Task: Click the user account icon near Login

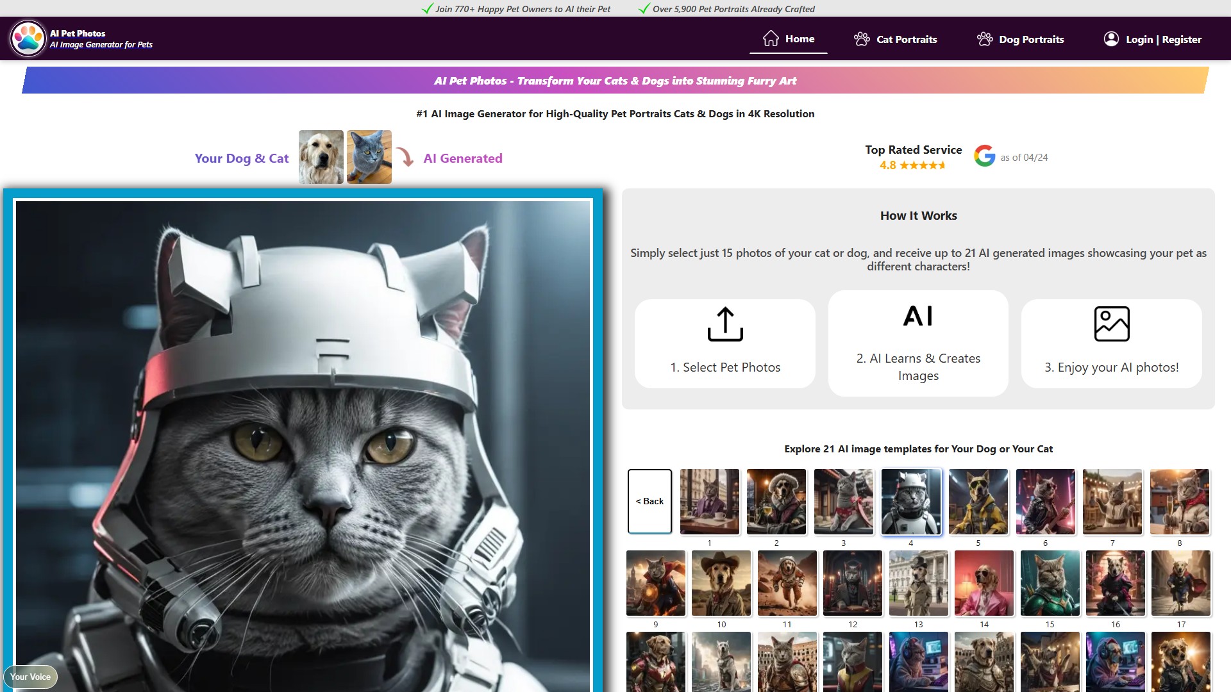Action: 1110,38
